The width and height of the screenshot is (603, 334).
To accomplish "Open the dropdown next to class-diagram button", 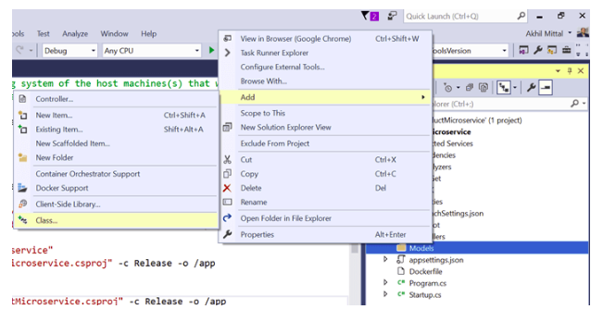I will point(515,88).
